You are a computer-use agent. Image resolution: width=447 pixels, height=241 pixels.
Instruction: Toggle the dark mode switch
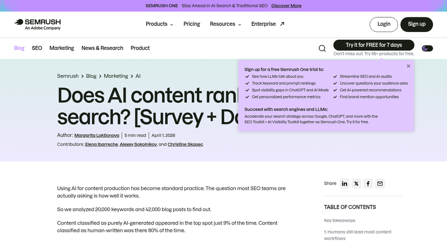point(427,48)
